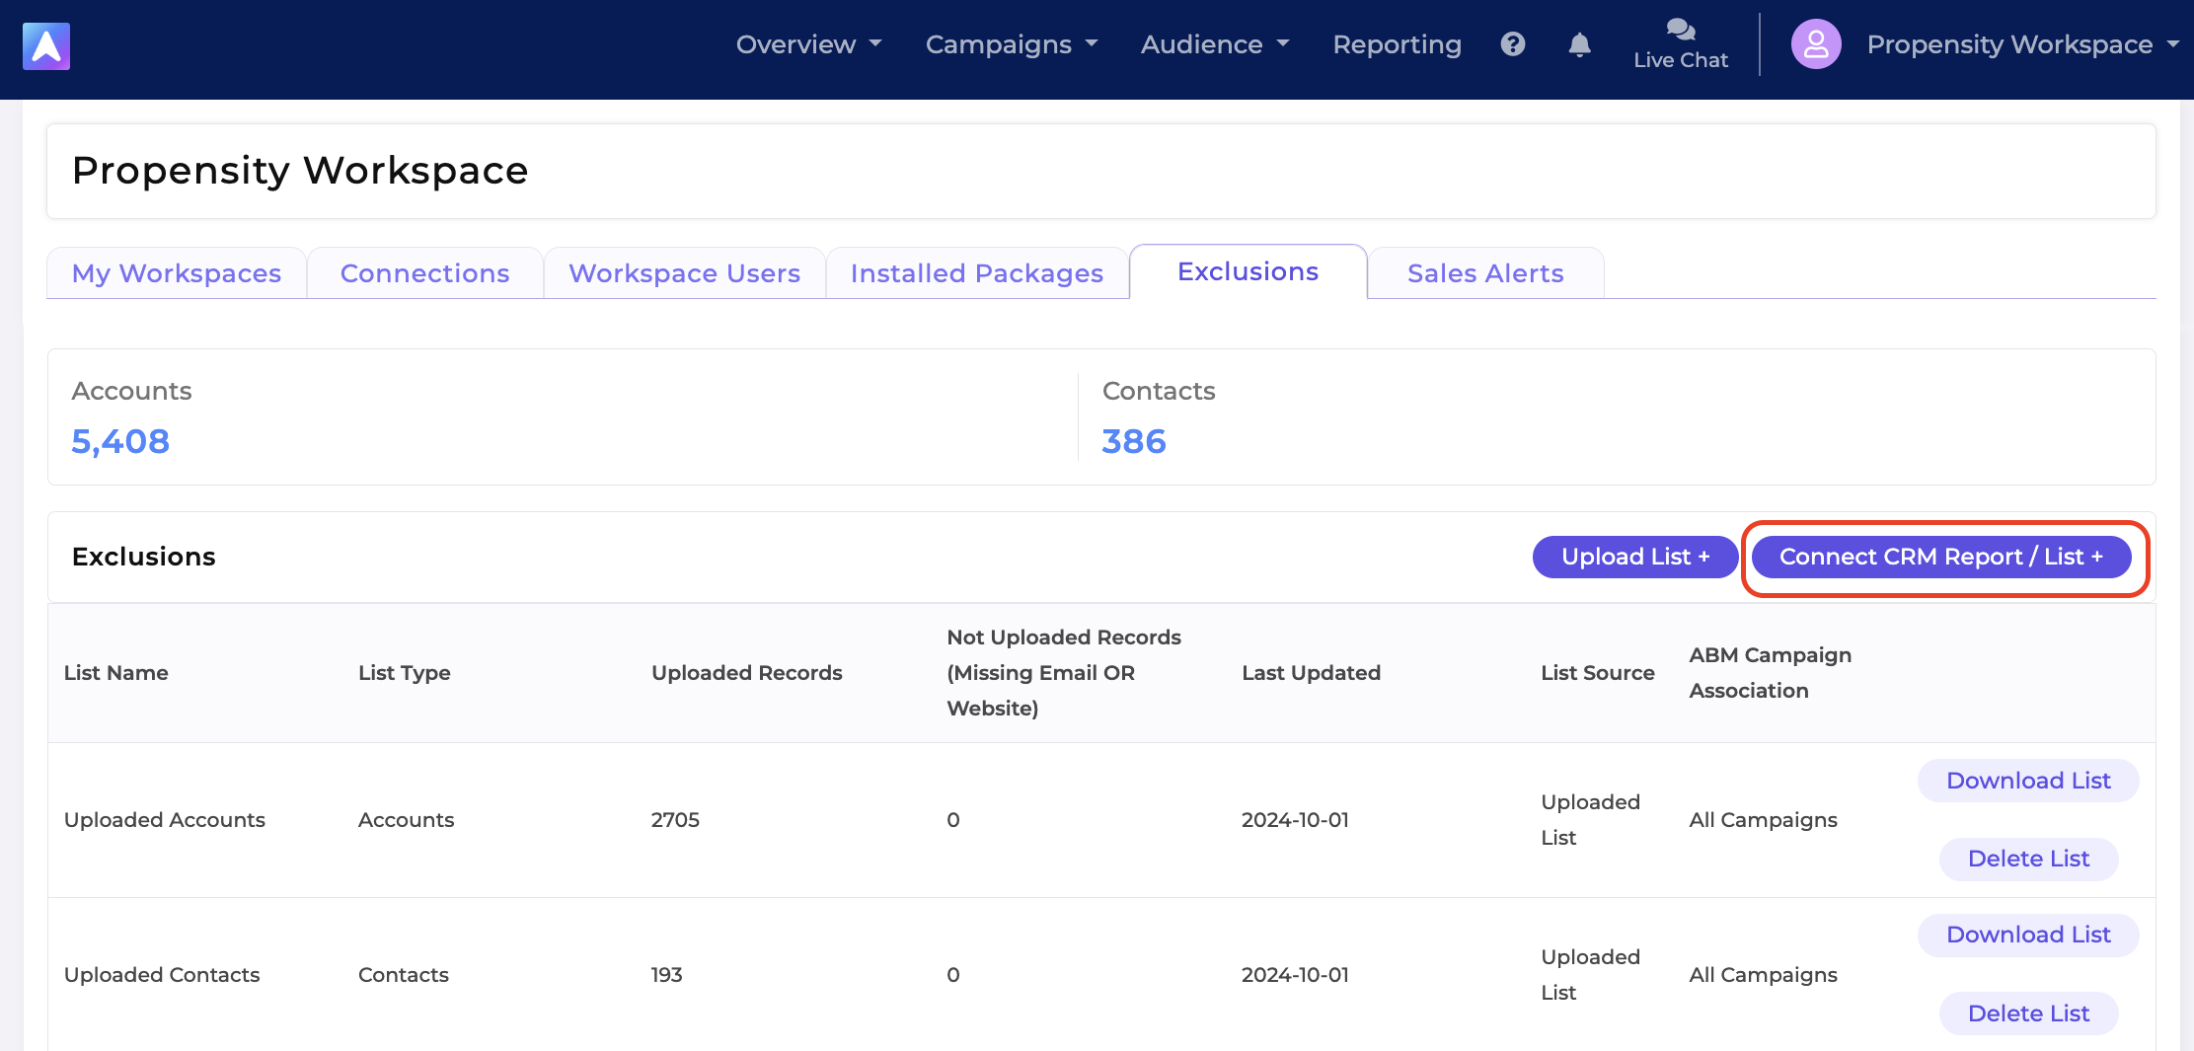Click the 193 uploaded records value
Image resolution: width=2194 pixels, height=1051 pixels.
(666, 975)
